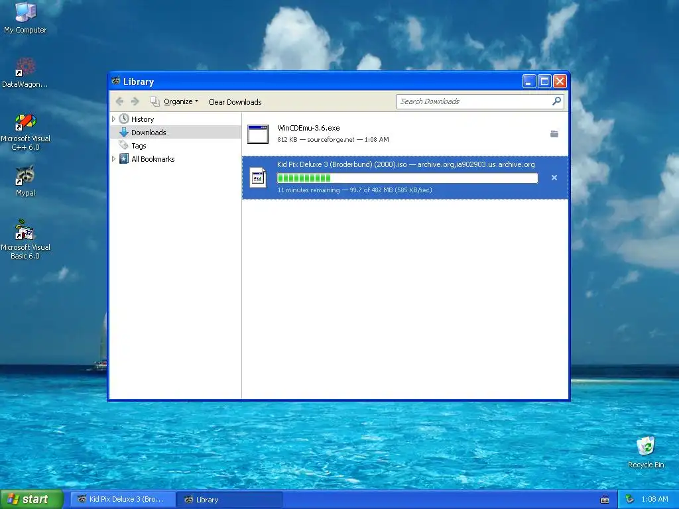Click the WinCDEmu-3.6.exe file icon
This screenshot has height=509, width=679.
pos(258,134)
